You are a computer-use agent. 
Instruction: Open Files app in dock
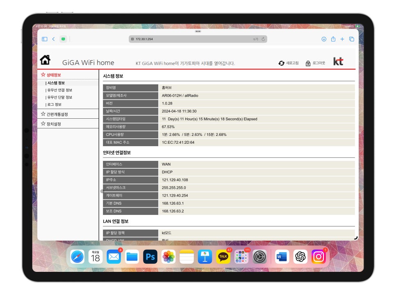[x=132, y=257]
